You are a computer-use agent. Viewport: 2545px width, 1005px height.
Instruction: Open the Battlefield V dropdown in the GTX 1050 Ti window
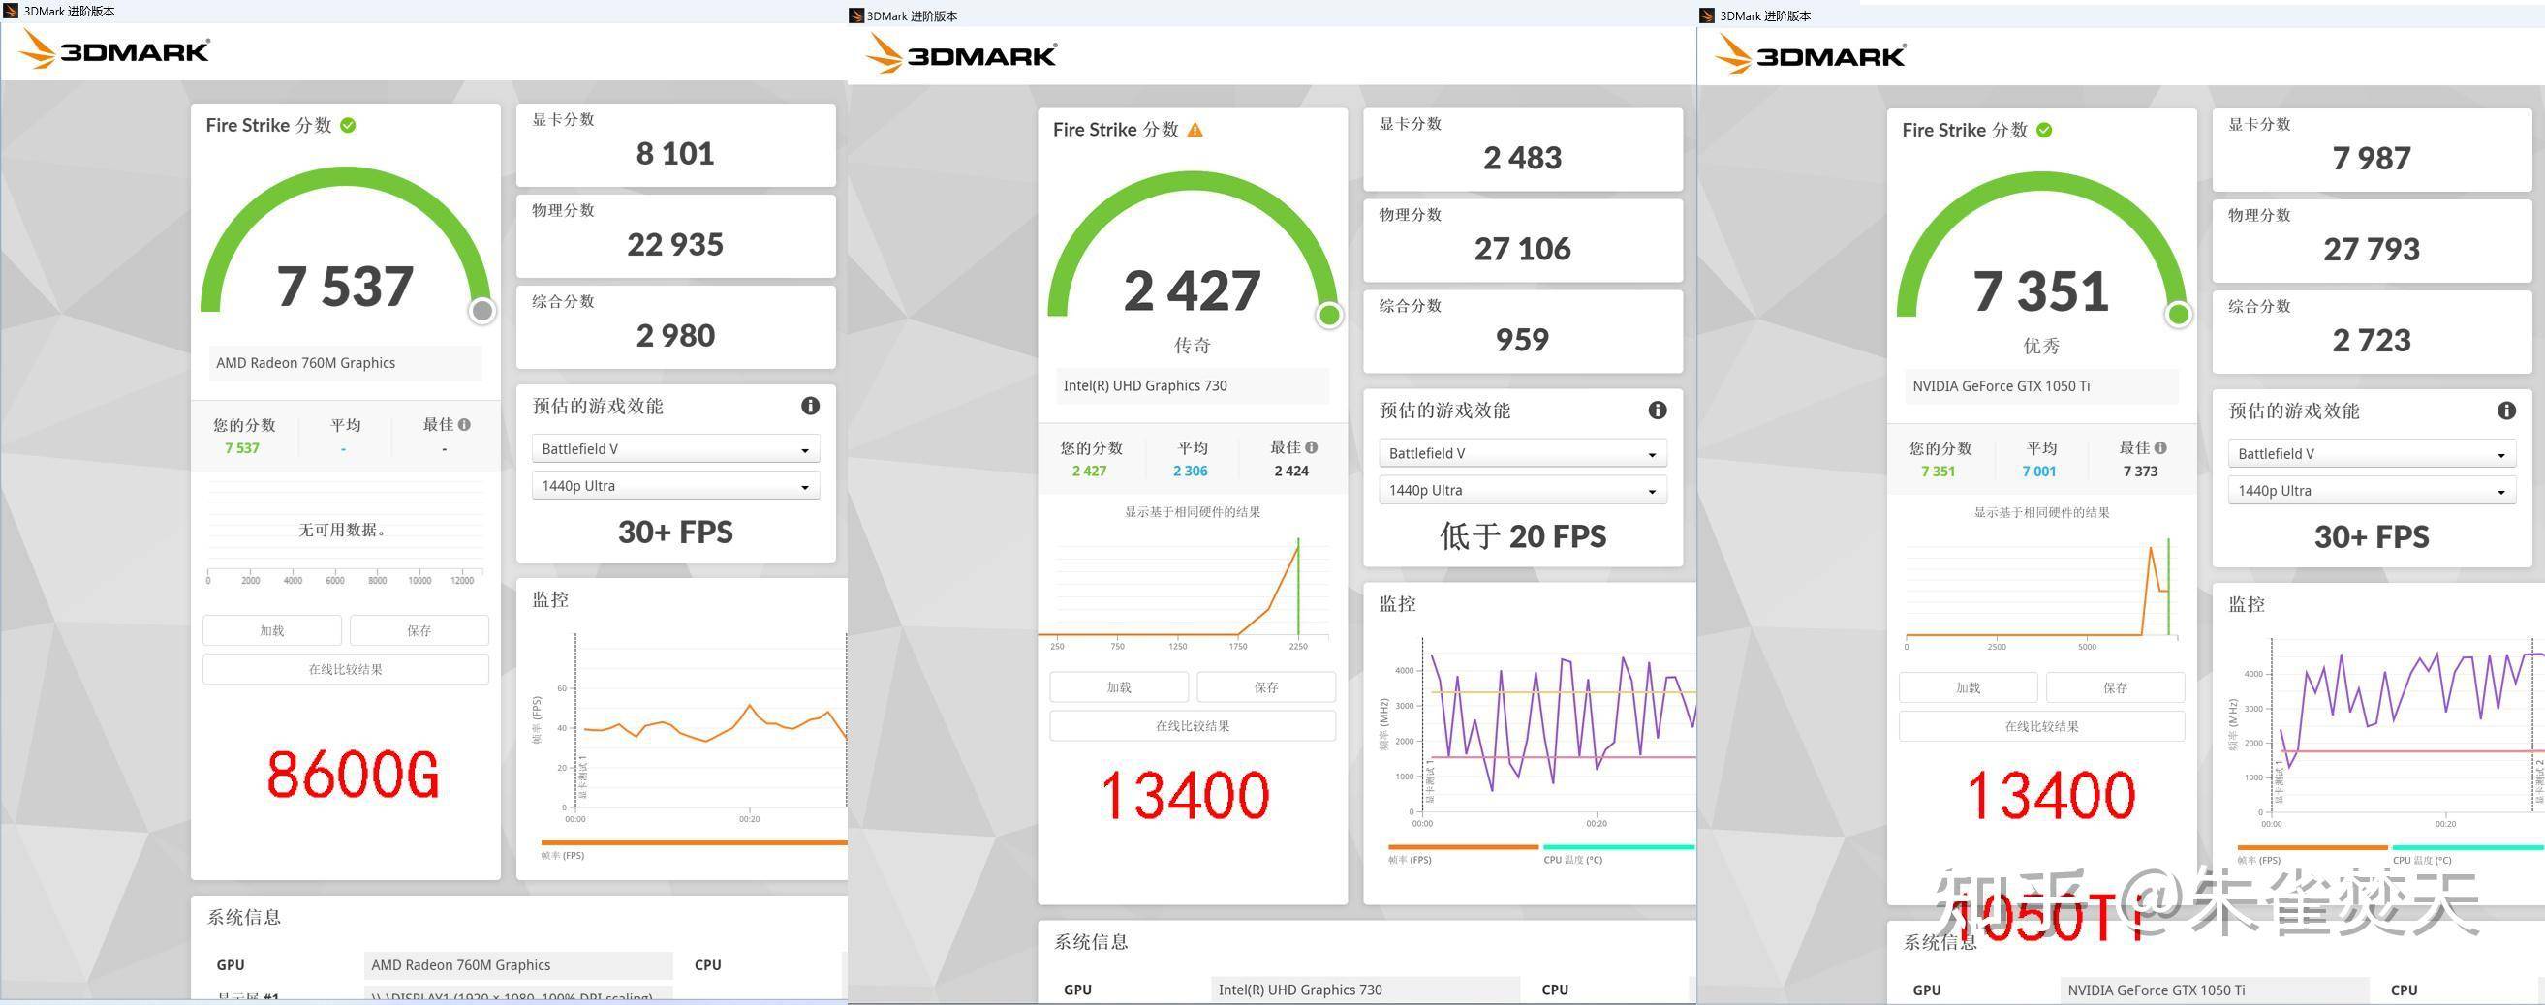(x=2372, y=454)
